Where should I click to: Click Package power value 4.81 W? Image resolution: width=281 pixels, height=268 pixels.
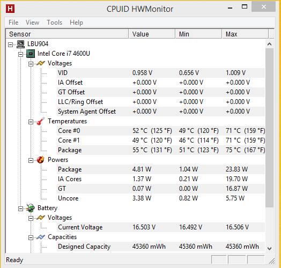(x=142, y=169)
